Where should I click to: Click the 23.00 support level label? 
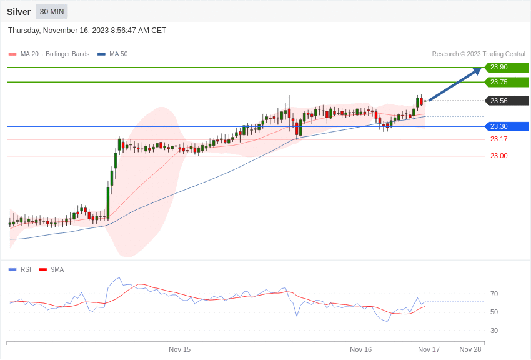tap(499, 156)
